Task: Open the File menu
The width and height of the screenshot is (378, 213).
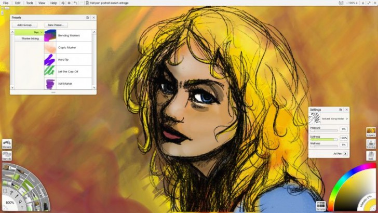Action: click(x=5, y=3)
